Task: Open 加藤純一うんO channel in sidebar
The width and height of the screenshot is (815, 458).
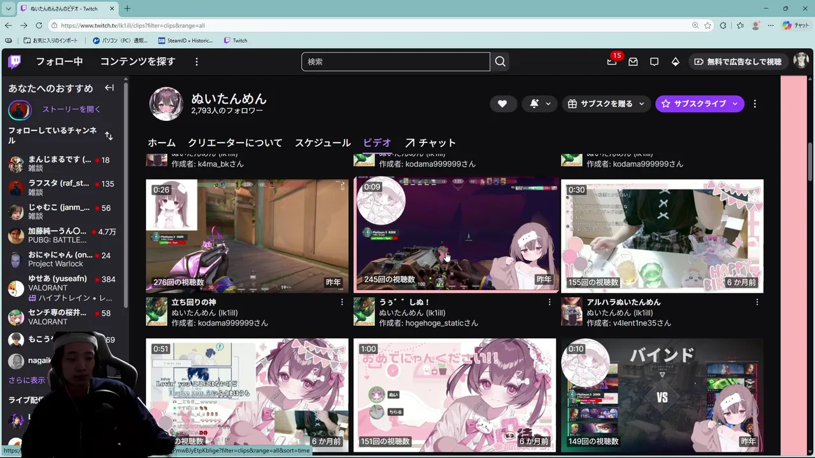Action: pyautogui.click(x=64, y=235)
